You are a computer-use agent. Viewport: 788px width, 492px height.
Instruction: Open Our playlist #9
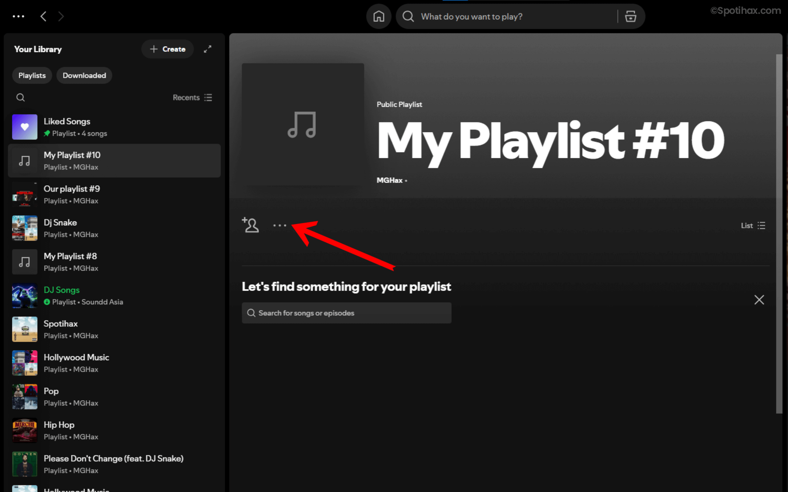(115, 194)
